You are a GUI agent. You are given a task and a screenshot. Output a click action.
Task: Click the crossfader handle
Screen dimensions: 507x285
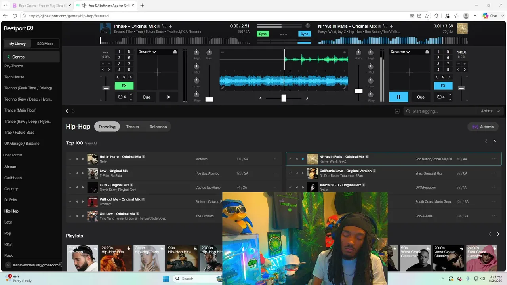click(x=284, y=98)
